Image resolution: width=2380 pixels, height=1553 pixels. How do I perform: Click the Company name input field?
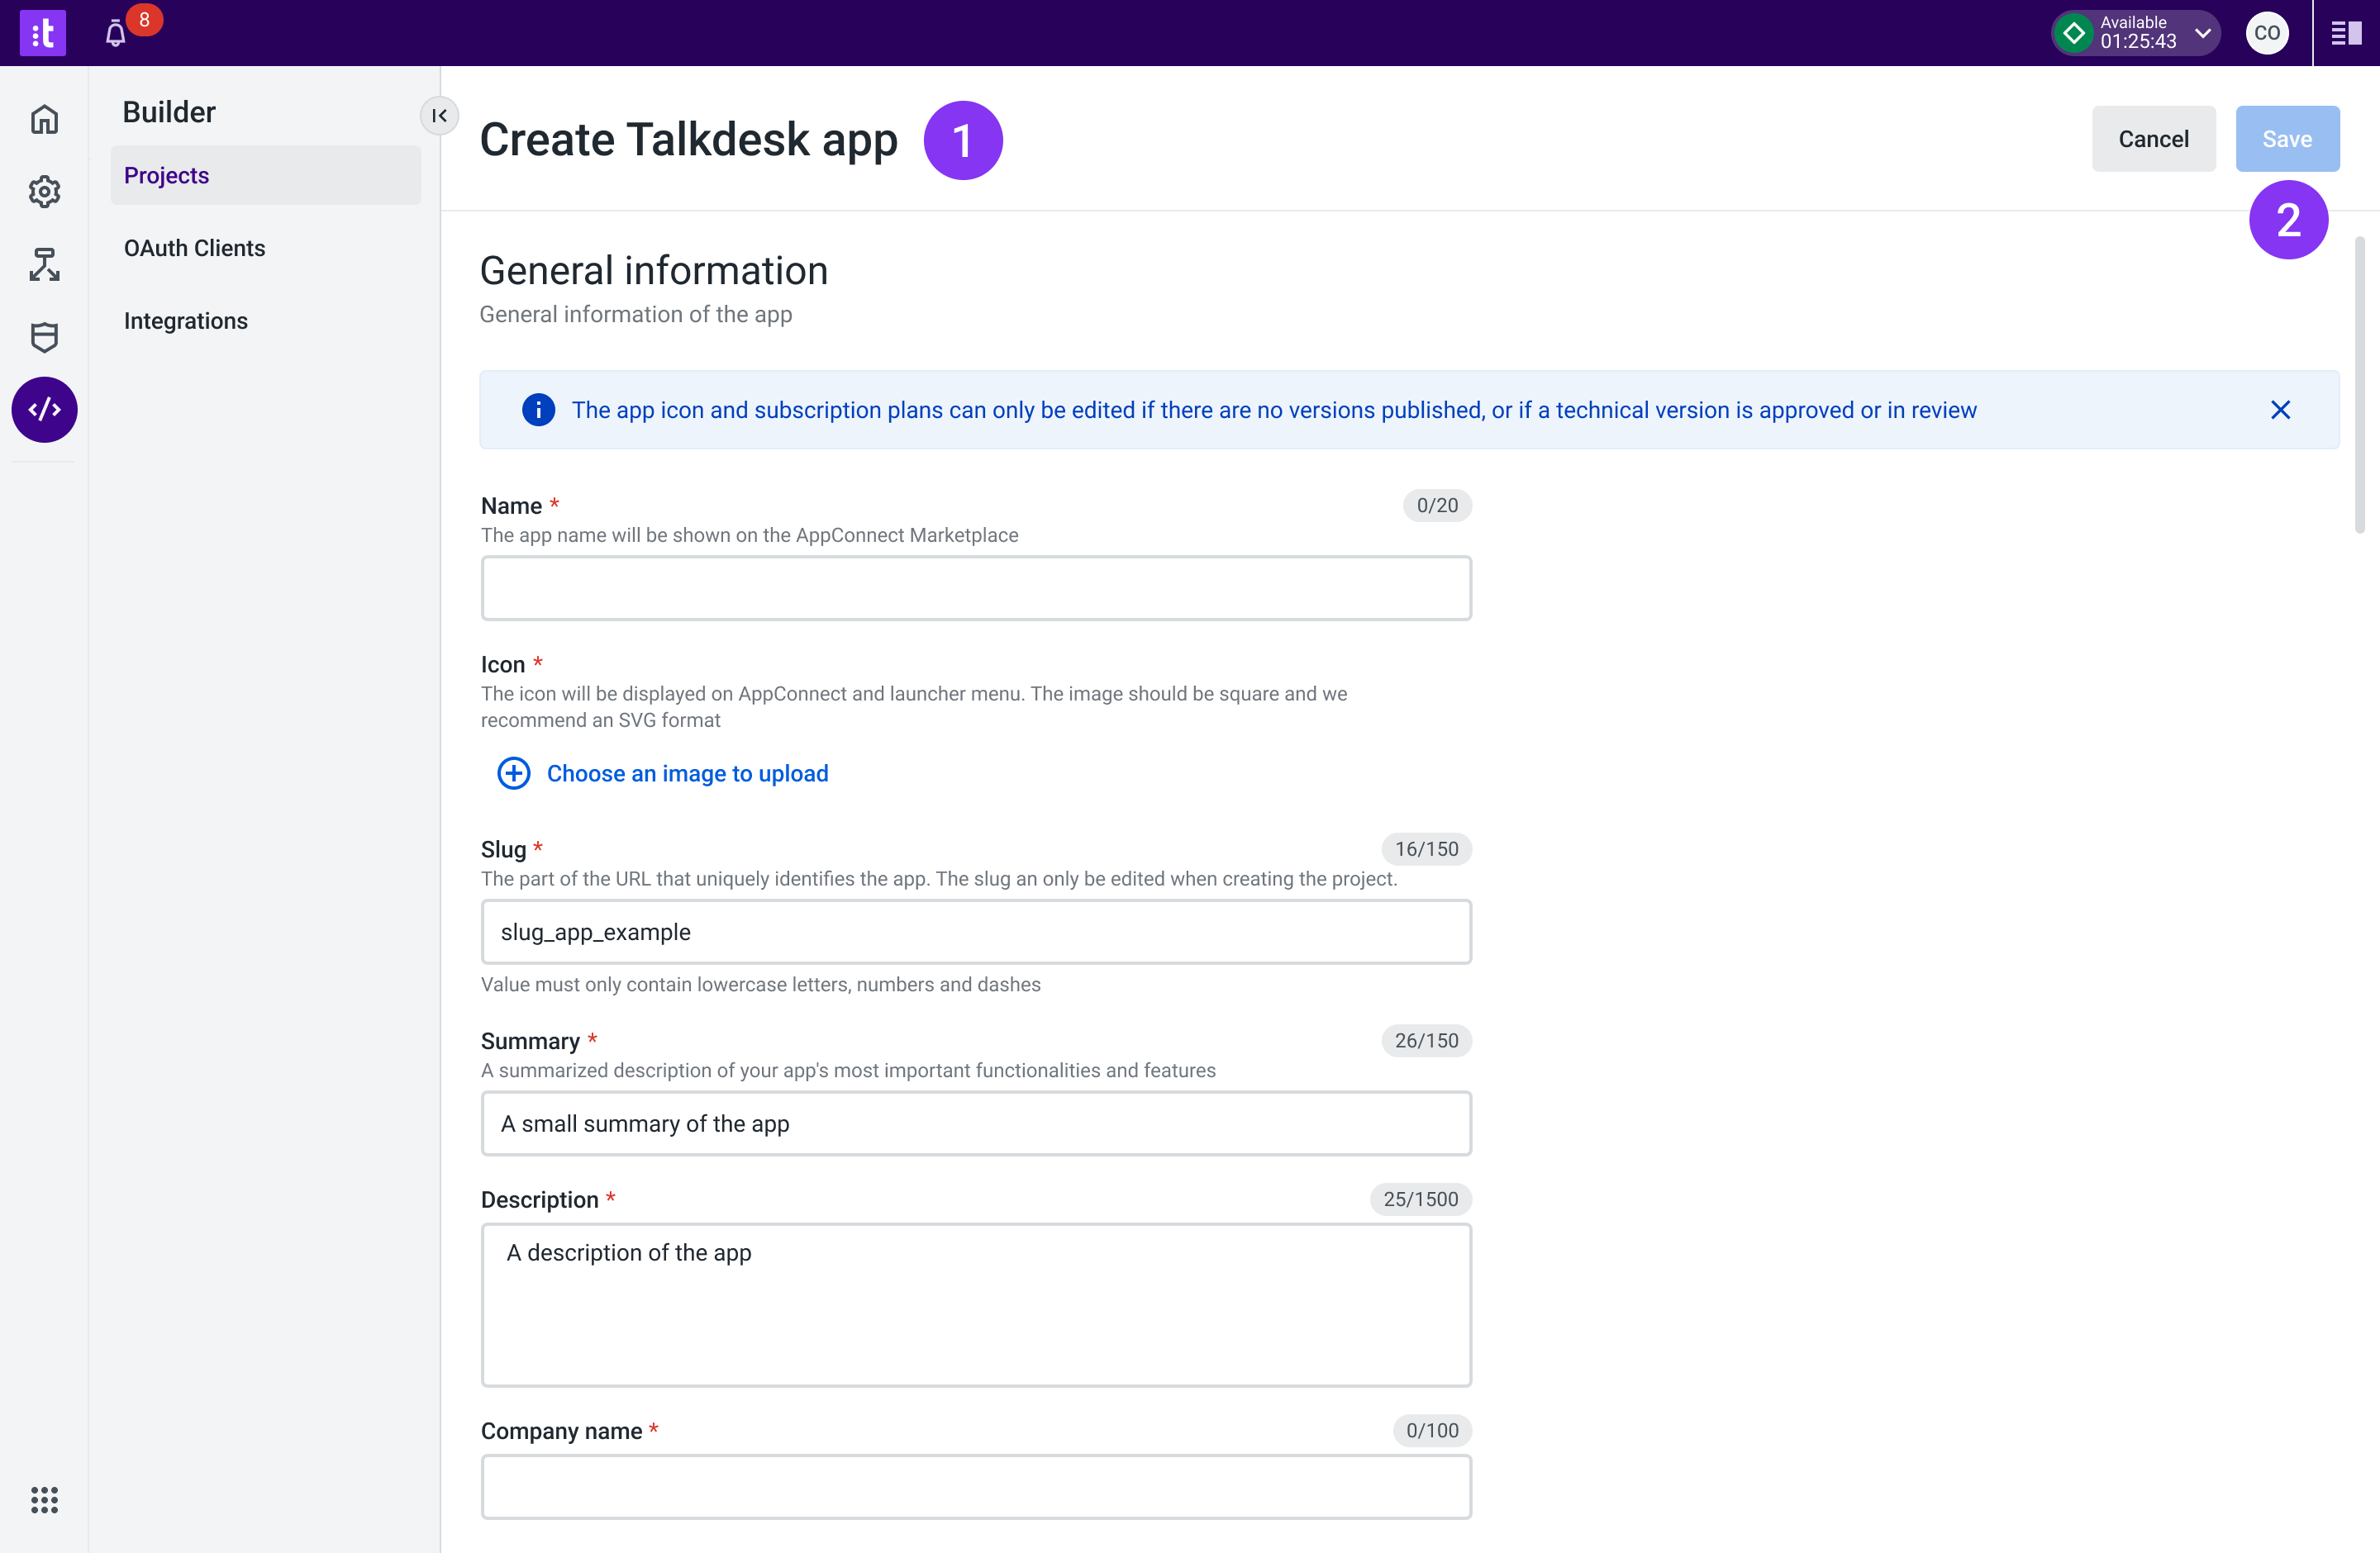tap(975, 1486)
